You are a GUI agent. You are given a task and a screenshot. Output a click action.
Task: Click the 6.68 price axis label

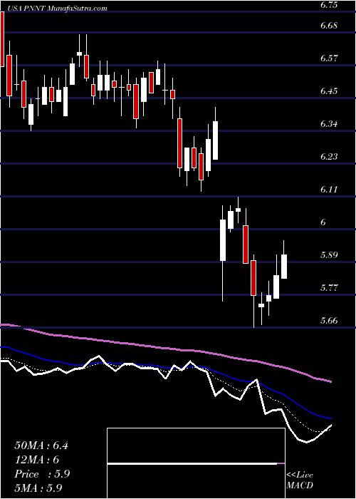[x=329, y=26]
